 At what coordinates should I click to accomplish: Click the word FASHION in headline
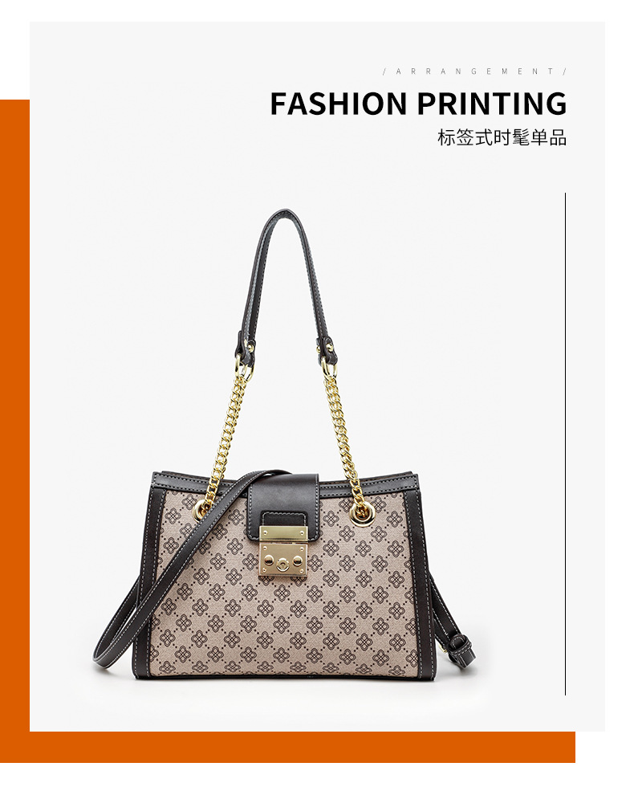coord(339,103)
